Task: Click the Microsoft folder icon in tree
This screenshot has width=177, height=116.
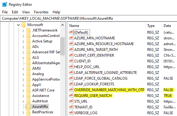Action: tap(24, 25)
